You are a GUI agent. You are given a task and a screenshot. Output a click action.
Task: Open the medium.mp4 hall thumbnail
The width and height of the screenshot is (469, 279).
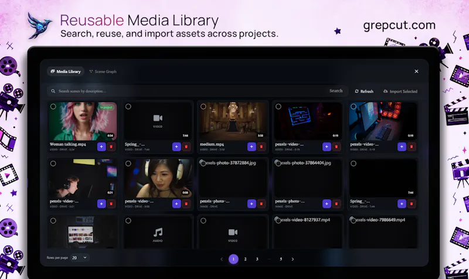click(233, 121)
